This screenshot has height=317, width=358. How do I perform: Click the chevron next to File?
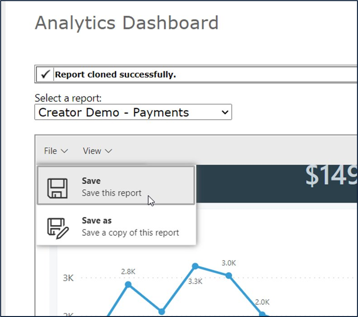coord(65,151)
